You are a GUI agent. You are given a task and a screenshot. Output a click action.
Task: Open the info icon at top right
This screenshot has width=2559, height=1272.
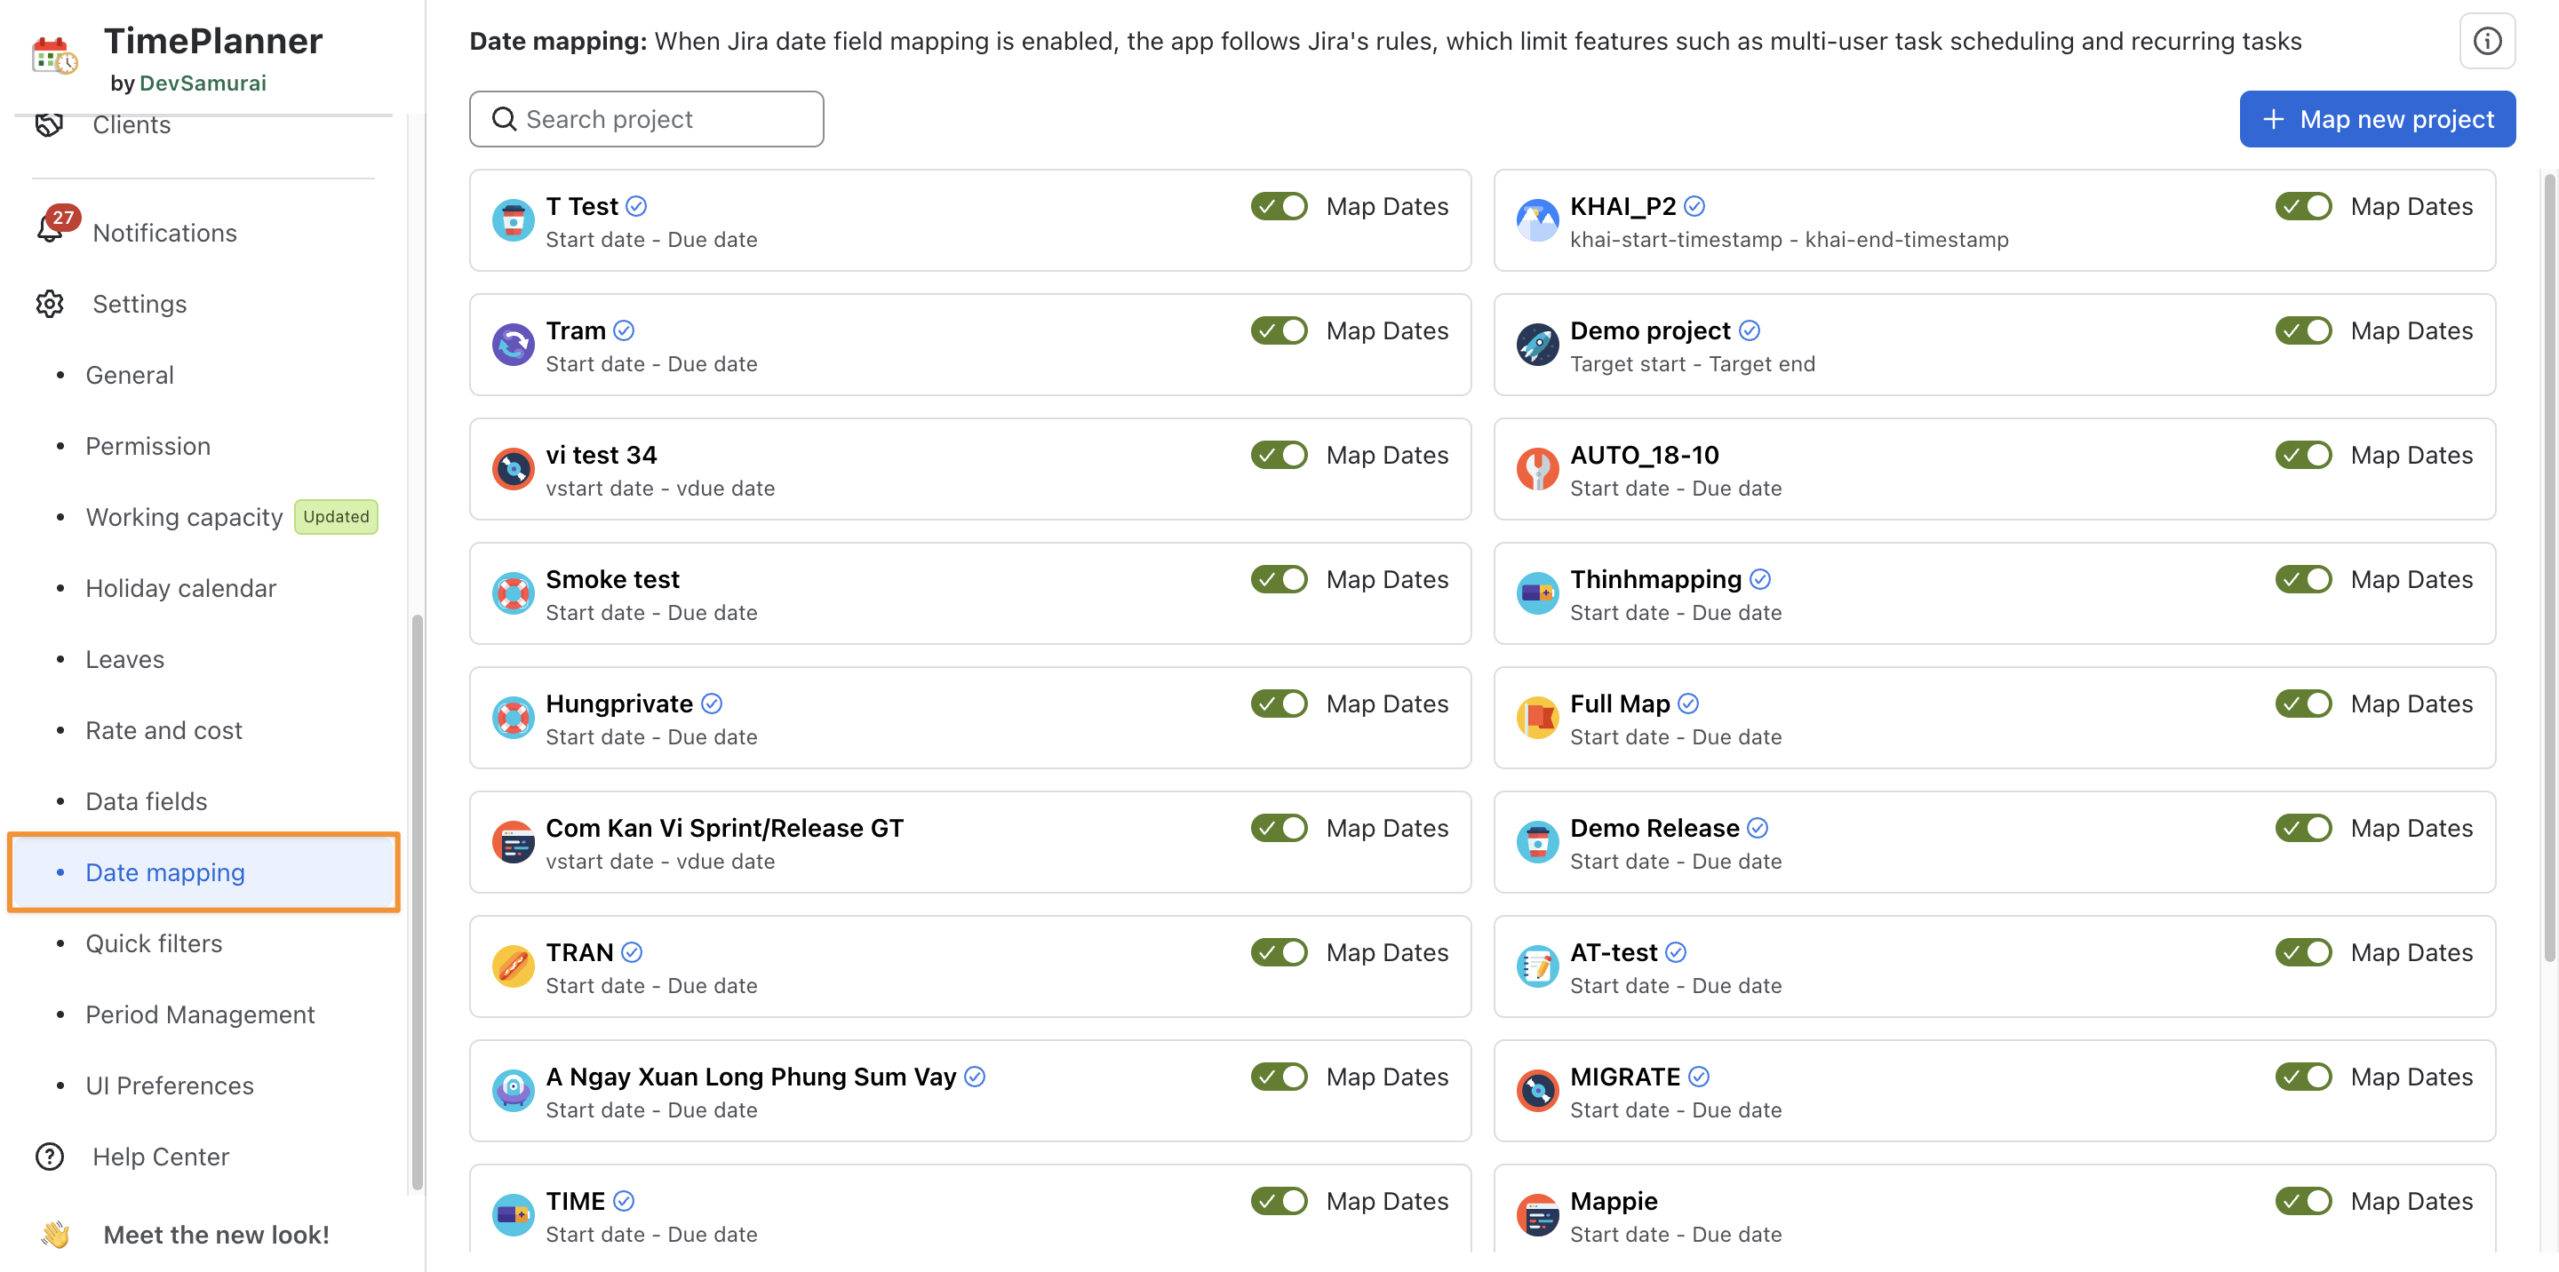point(2486,41)
